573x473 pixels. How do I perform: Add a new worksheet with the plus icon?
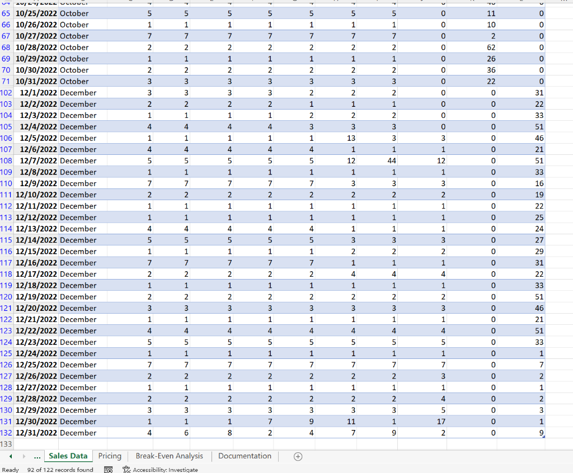[298, 456]
